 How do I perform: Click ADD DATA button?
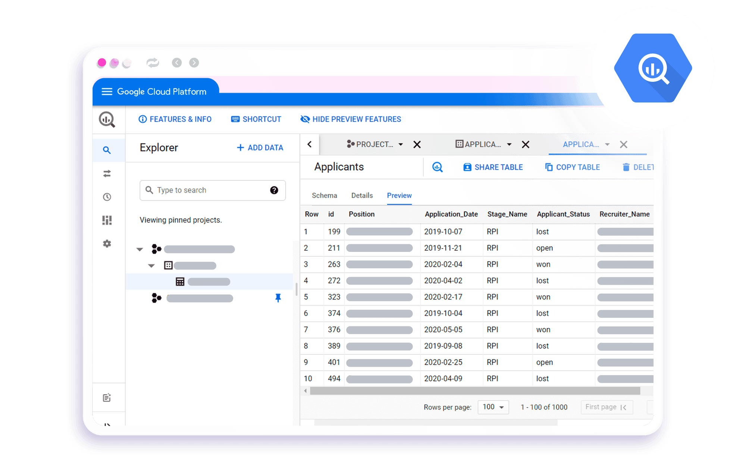click(x=260, y=148)
